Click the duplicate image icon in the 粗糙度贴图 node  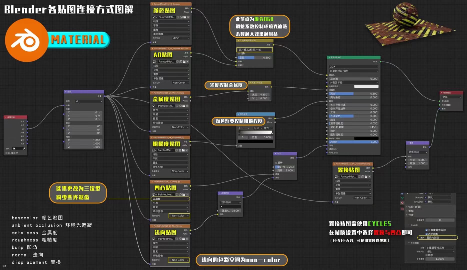[x=180, y=150]
